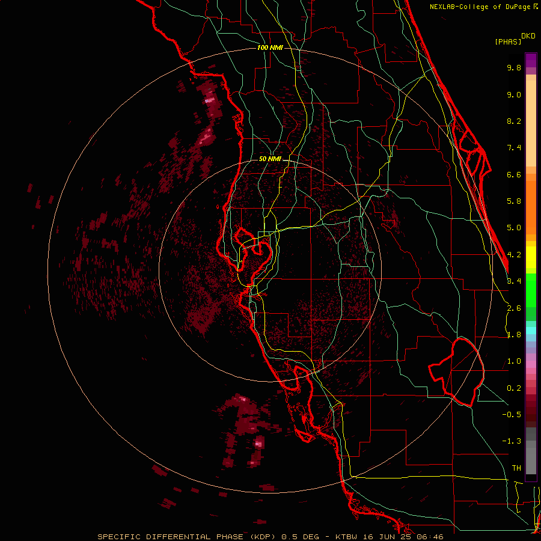The image size is (541, 541).
Task: Click the 6.6 value on color scale
Action: [514, 174]
